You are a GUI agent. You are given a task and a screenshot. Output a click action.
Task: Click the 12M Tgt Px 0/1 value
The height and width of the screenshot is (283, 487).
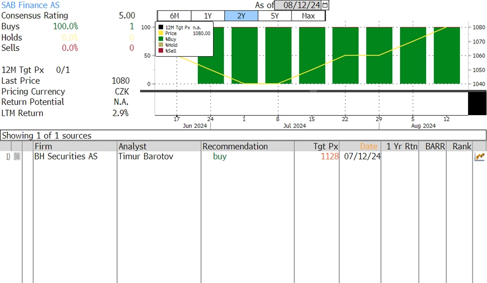point(63,70)
